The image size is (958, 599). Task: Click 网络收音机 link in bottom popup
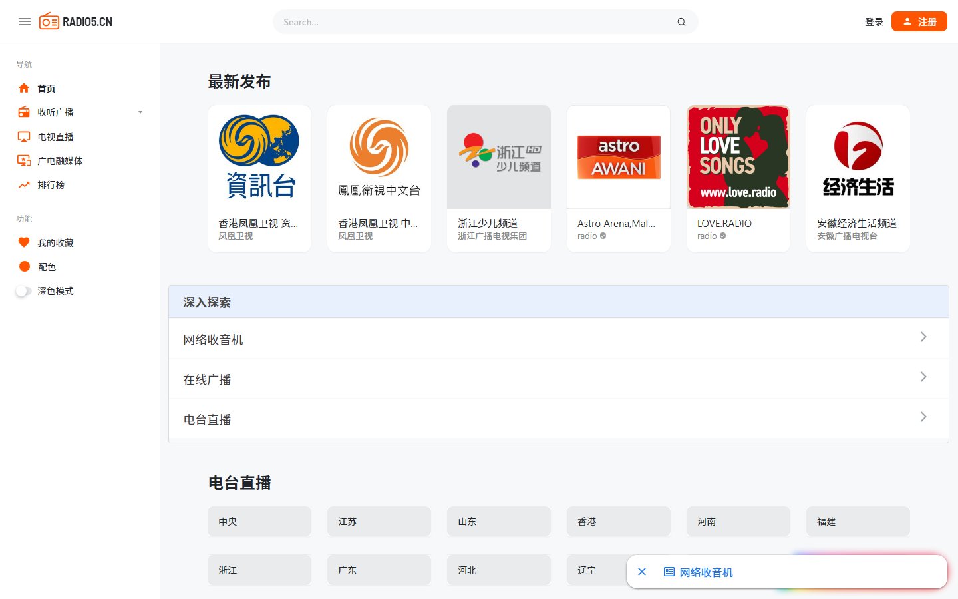pos(706,572)
